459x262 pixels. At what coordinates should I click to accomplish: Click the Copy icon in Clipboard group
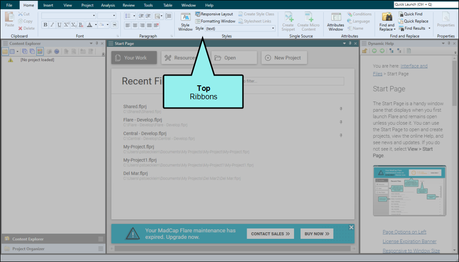[x=20, y=21]
